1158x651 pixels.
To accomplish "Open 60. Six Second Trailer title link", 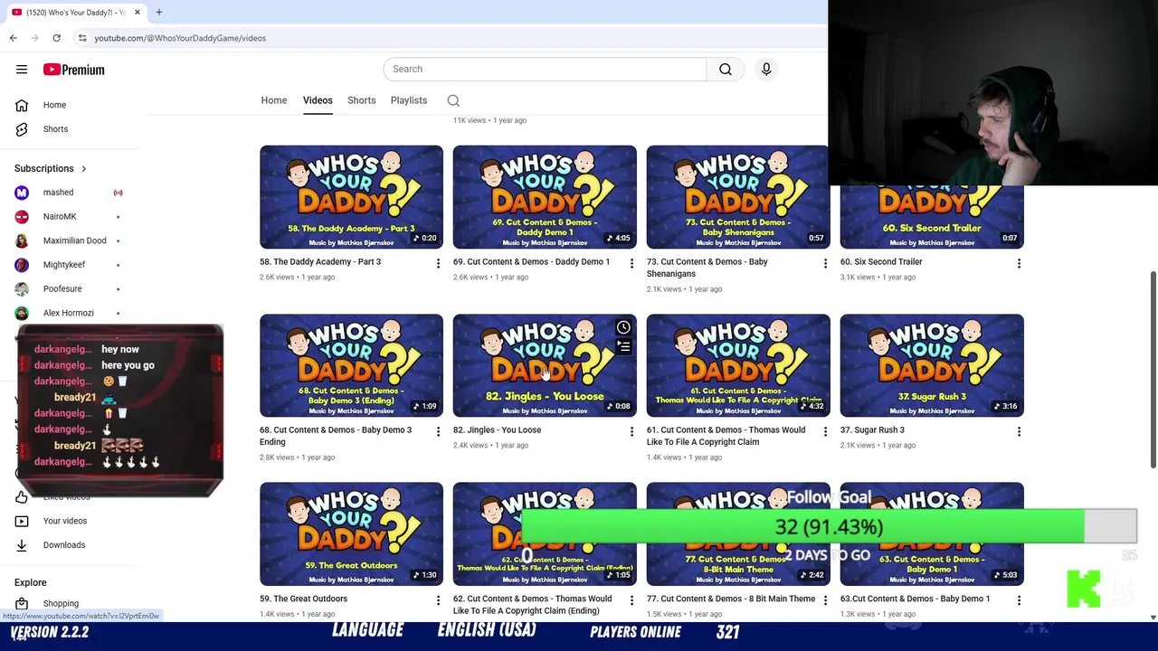I will [881, 261].
